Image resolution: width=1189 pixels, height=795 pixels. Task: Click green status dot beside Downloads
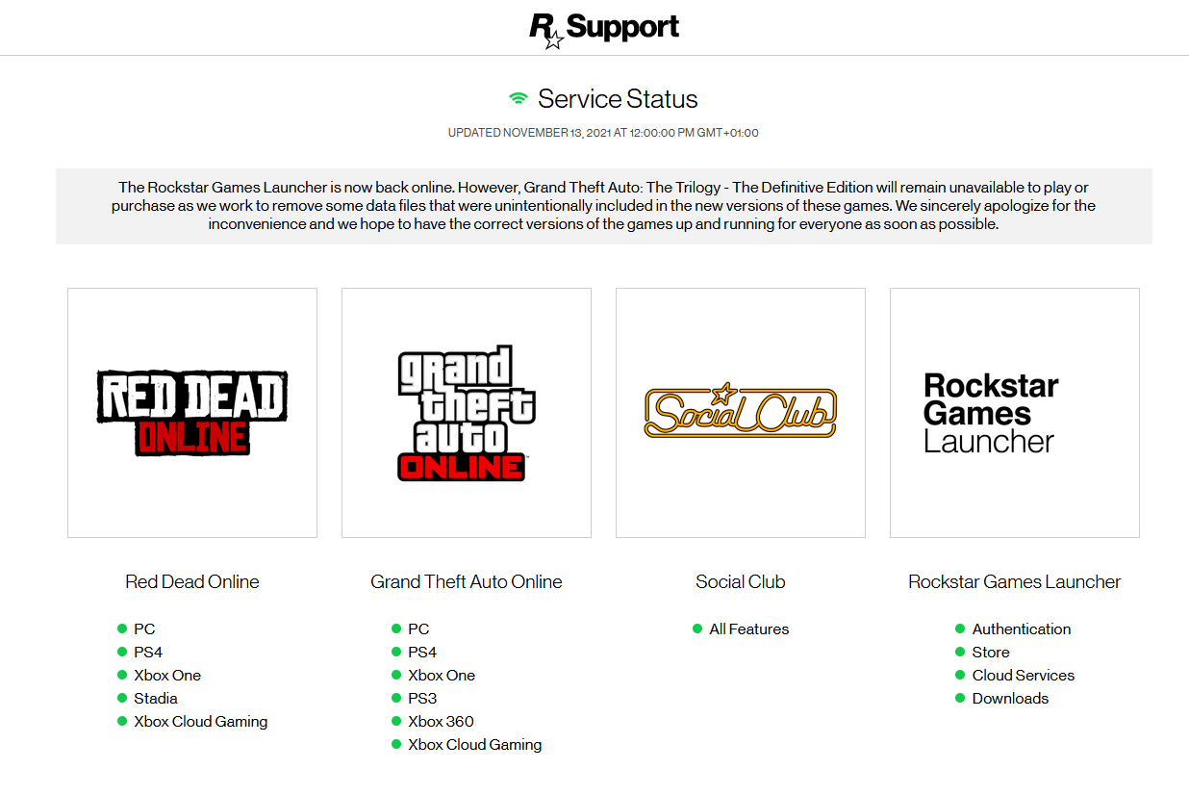pos(960,698)
